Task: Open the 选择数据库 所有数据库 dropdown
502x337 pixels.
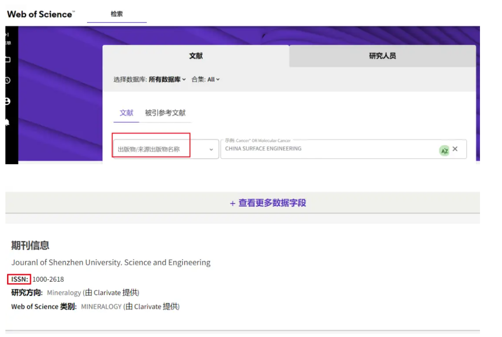Action: click(x=167, y=80)
